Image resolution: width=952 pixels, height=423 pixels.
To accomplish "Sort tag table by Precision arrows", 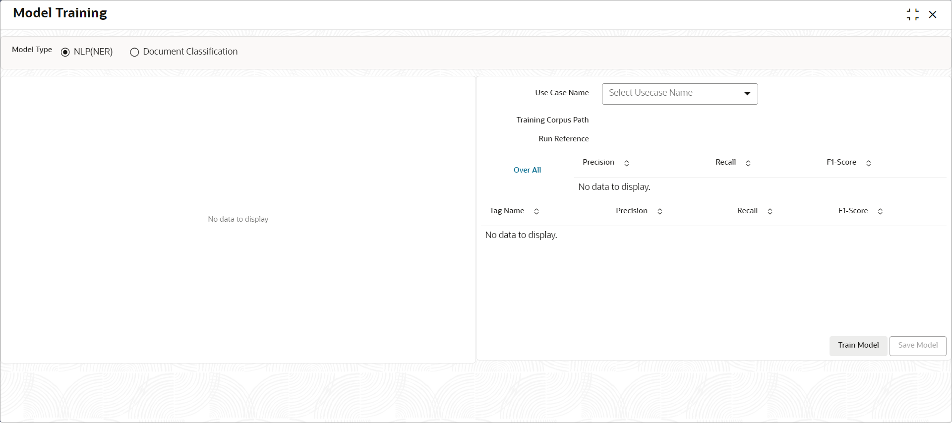I will [660, 211].
